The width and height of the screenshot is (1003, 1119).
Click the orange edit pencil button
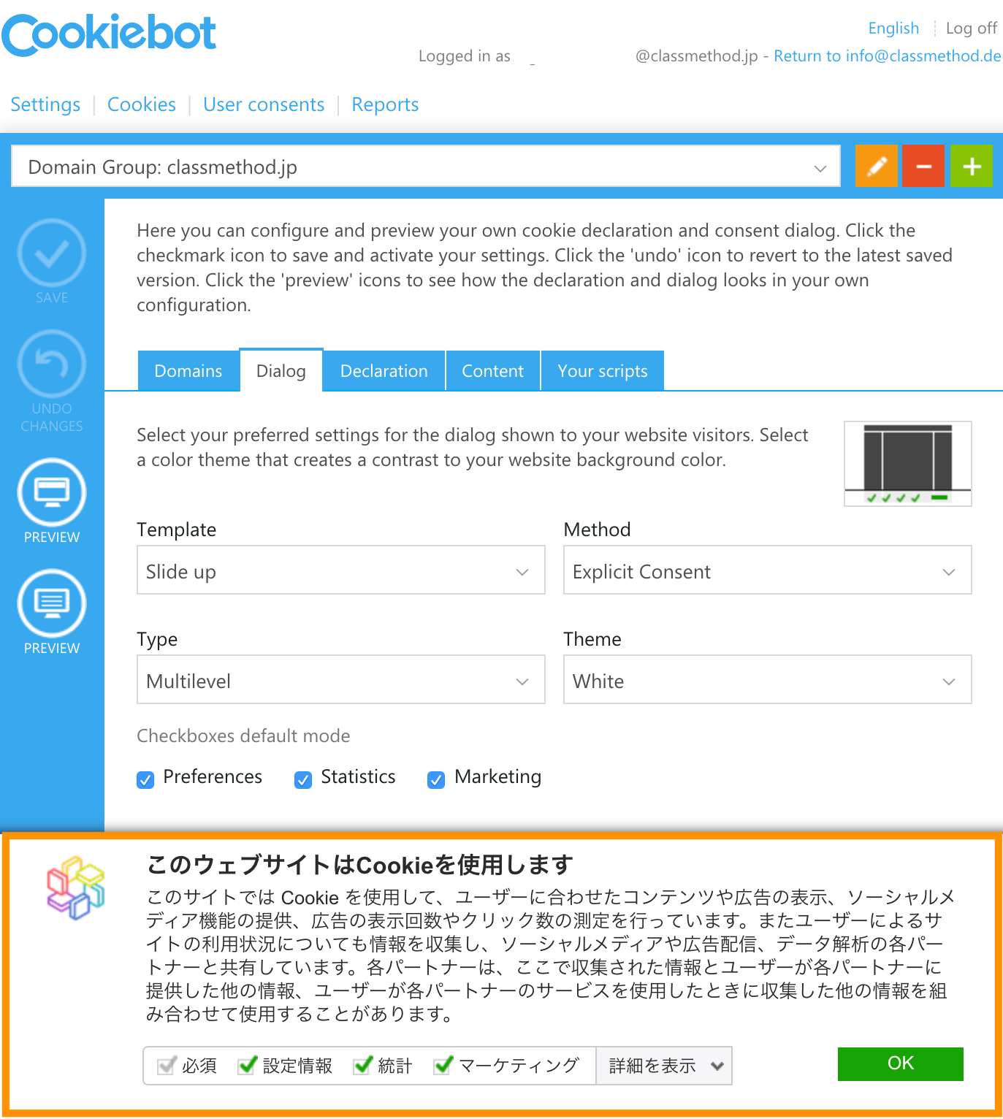877,166
